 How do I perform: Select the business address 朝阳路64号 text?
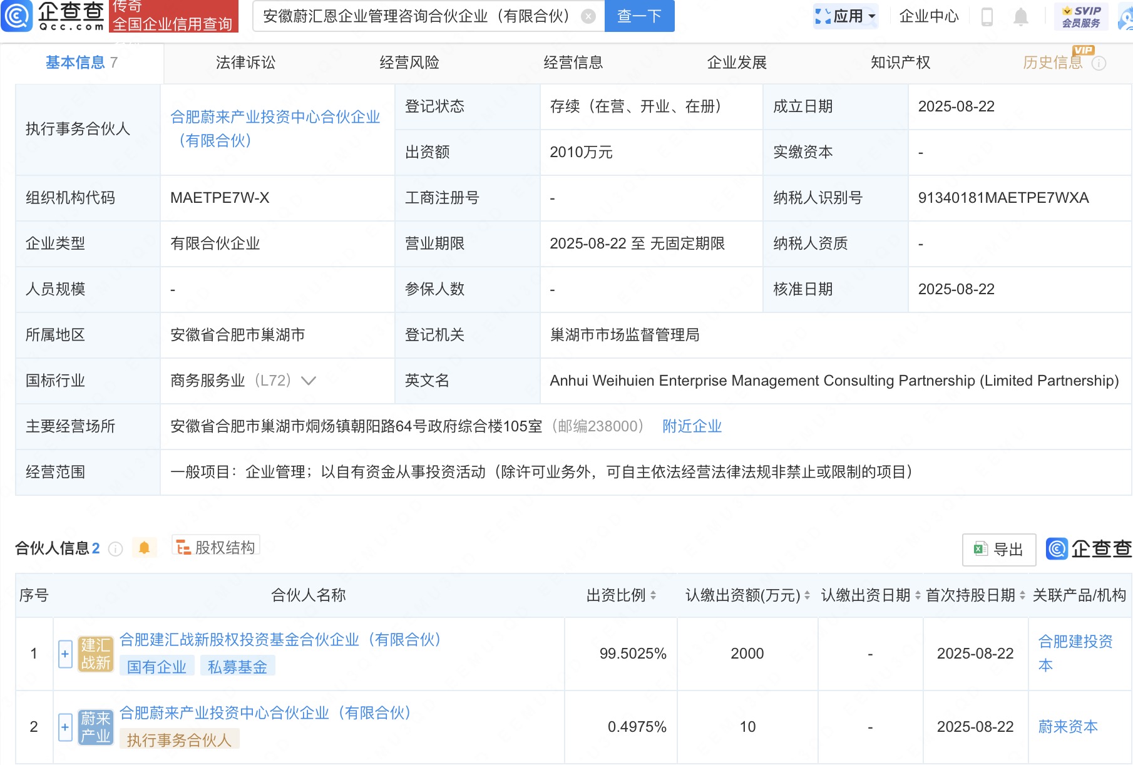pyautogui.click(x=356, y=426)
